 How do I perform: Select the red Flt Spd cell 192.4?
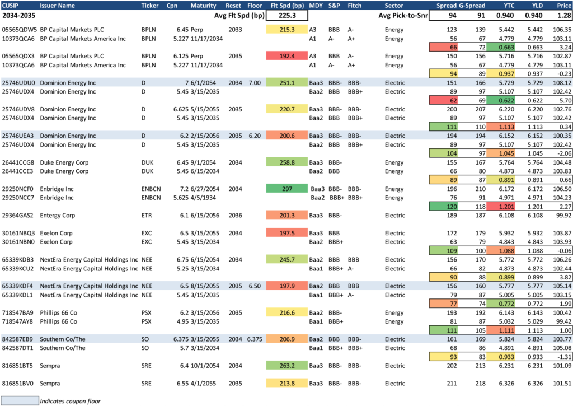click(287, 56)
